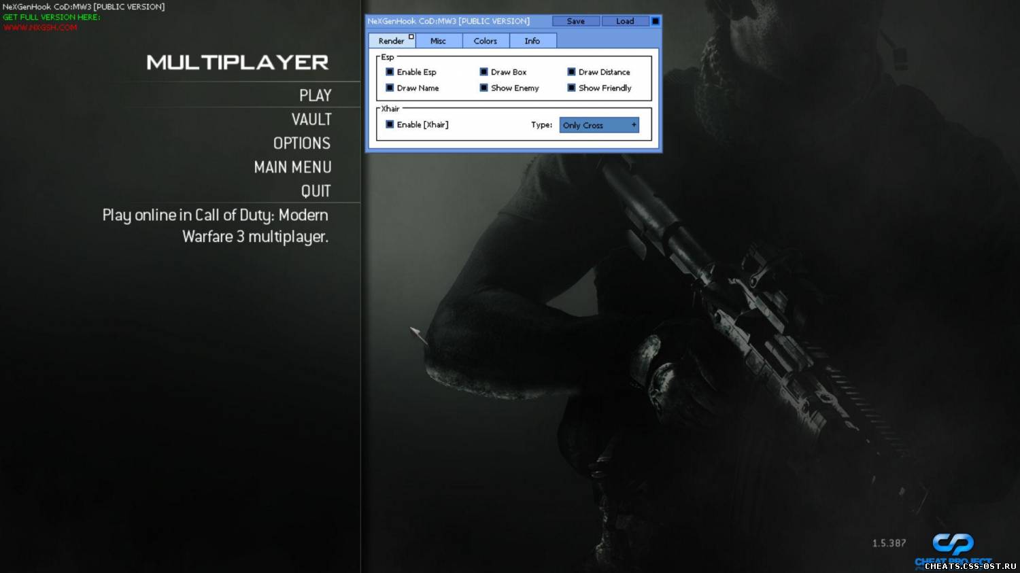This screenshot has width=1020, height=573.
Task: Open the VAULT menu entry
Action: click(x=311, y=120)
